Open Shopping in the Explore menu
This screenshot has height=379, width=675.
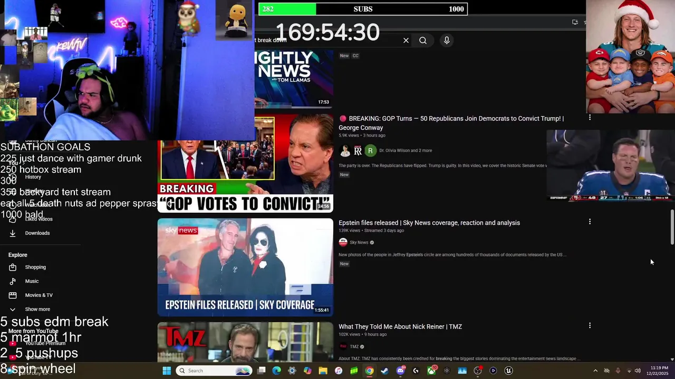(35, 267)
